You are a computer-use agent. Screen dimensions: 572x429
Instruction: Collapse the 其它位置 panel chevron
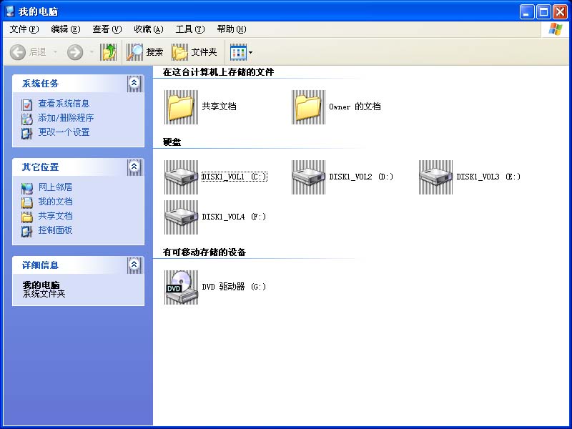coord(134,167)
